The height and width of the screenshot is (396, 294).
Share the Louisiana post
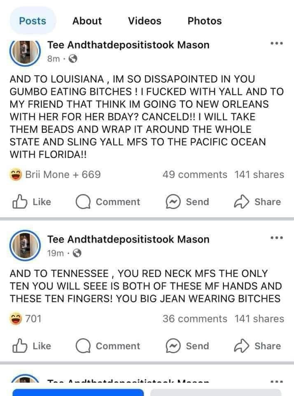click(257, 202)
